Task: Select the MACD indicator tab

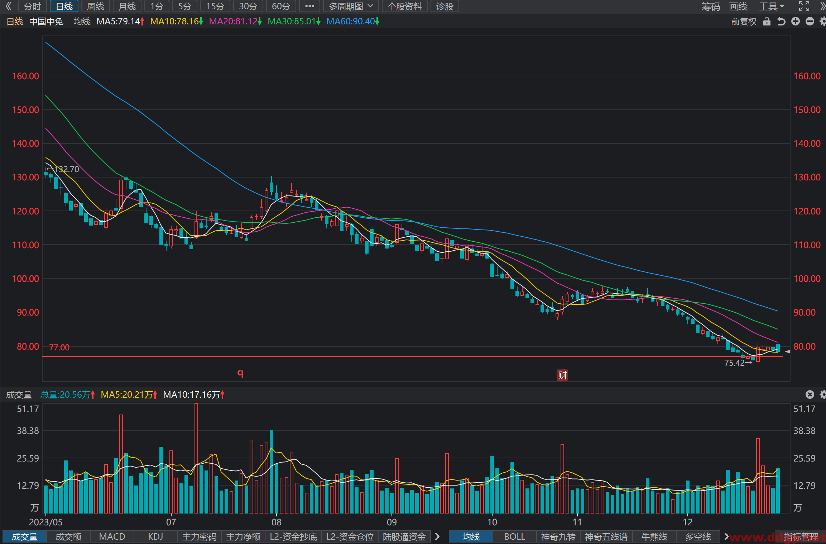Action: [x=112, y=536]
